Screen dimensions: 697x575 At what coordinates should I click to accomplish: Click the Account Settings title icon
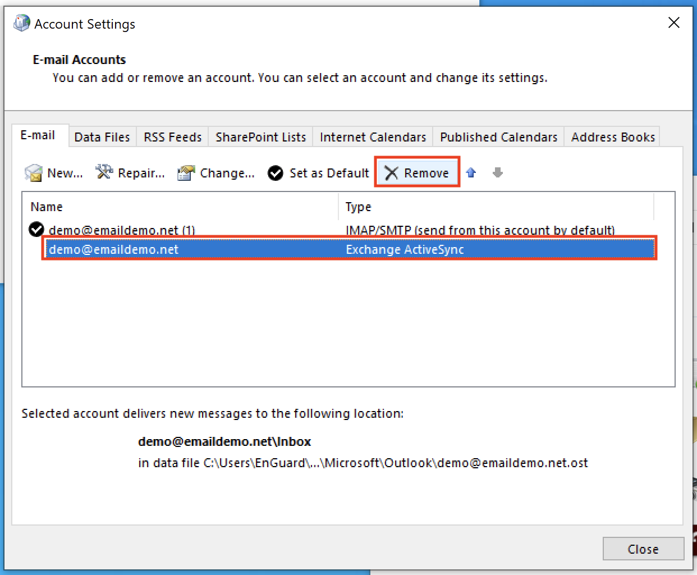click(21, 23)
